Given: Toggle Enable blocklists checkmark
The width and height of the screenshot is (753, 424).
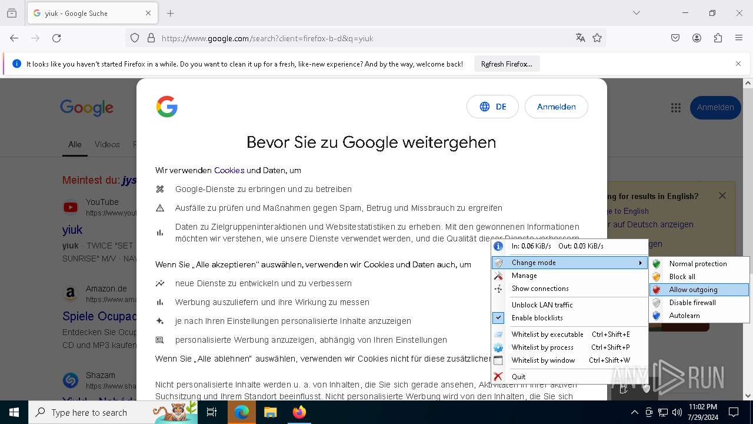Looking at the screenshot, I should click(498, 318).
